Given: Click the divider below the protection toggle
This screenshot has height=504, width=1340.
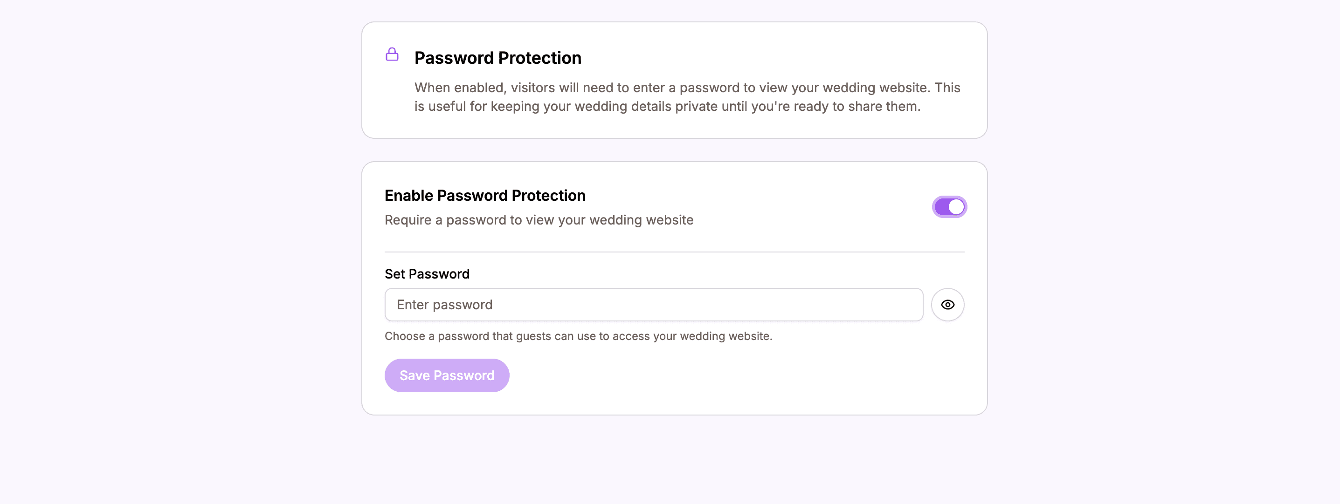Looking at the screenshot, I should pyautogui.click(x=674, y=251).
